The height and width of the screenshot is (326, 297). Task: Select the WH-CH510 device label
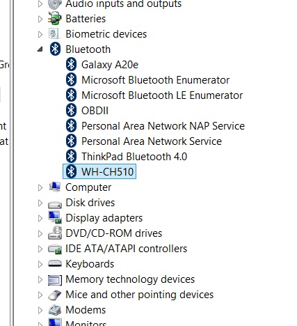(107, 172)
